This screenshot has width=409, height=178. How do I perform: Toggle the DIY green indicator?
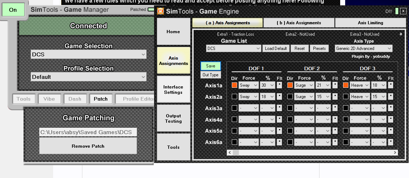pos(397,11)
